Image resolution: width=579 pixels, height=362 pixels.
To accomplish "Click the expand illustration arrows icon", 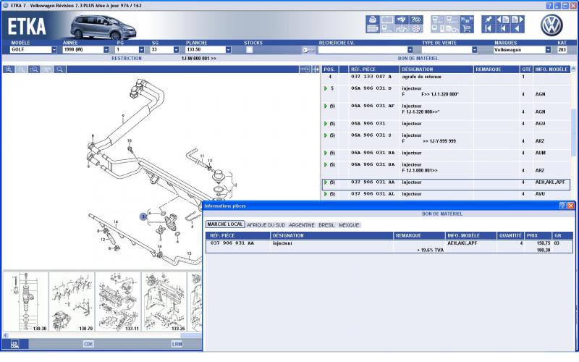I will [316, 70].
